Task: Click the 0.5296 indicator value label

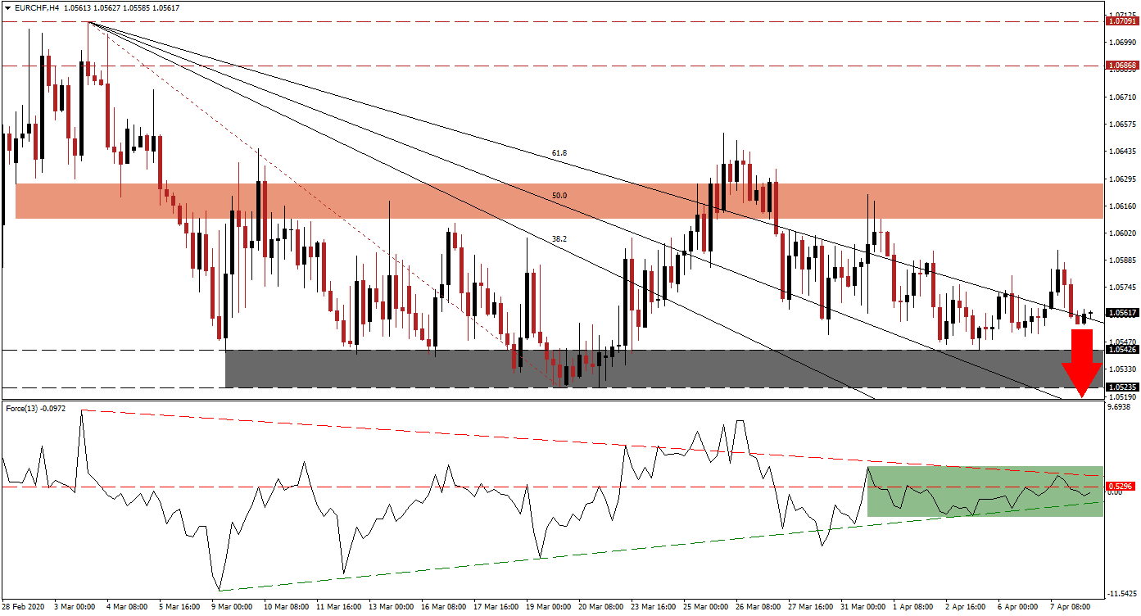Action: 1120,484
